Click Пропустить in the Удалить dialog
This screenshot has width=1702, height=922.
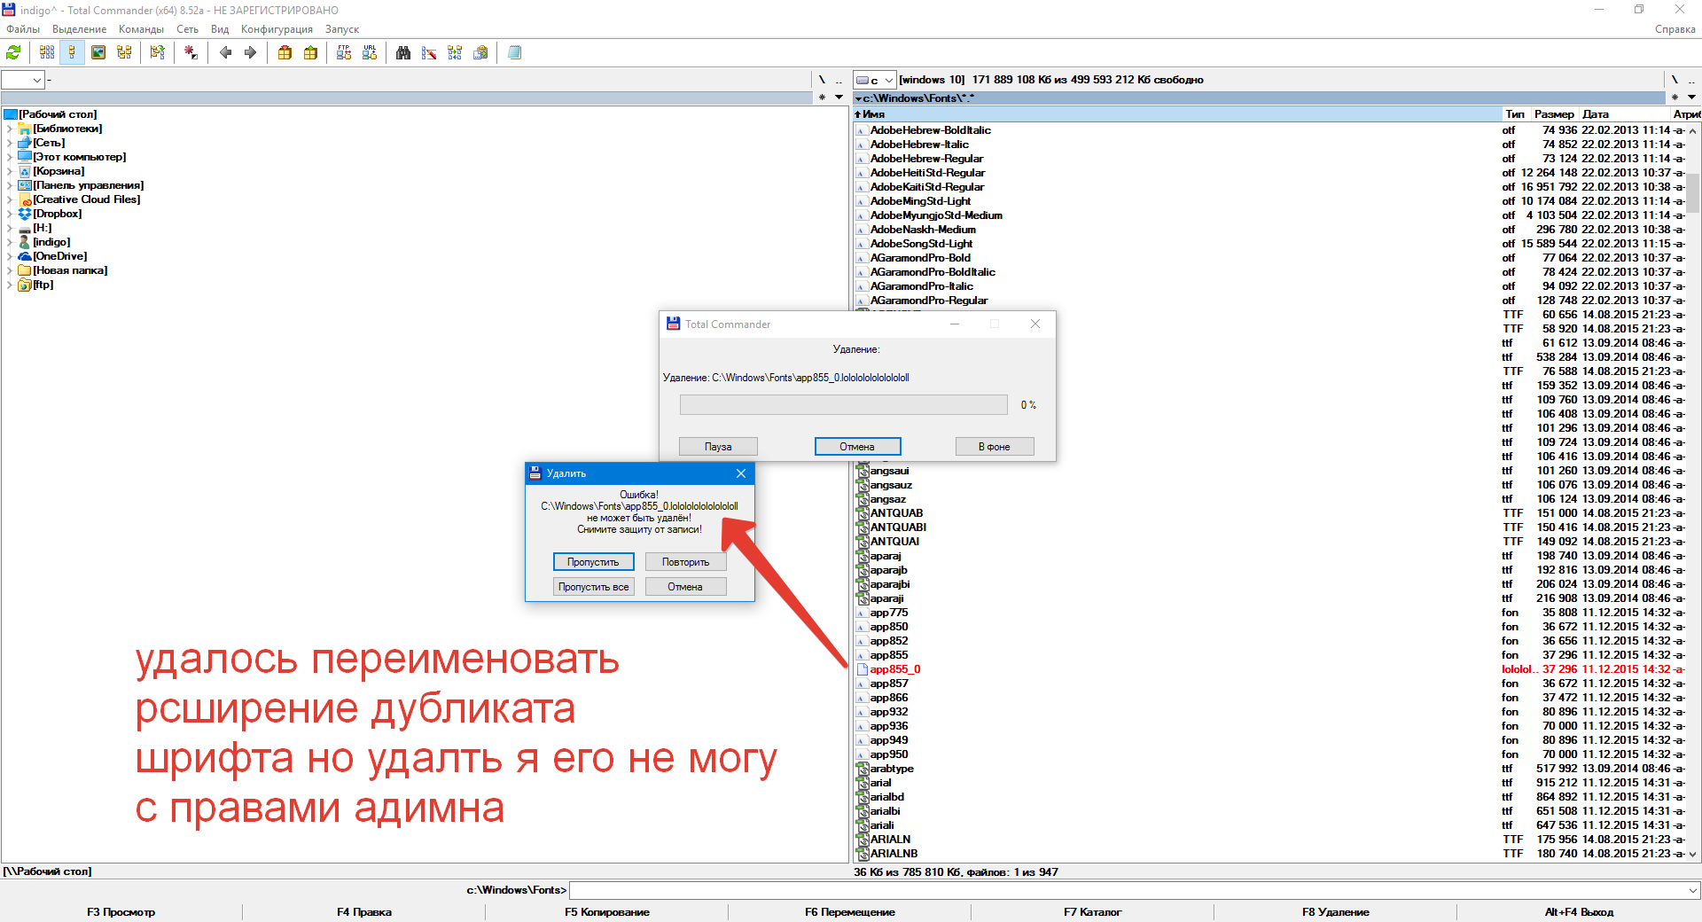click(593, 562)
